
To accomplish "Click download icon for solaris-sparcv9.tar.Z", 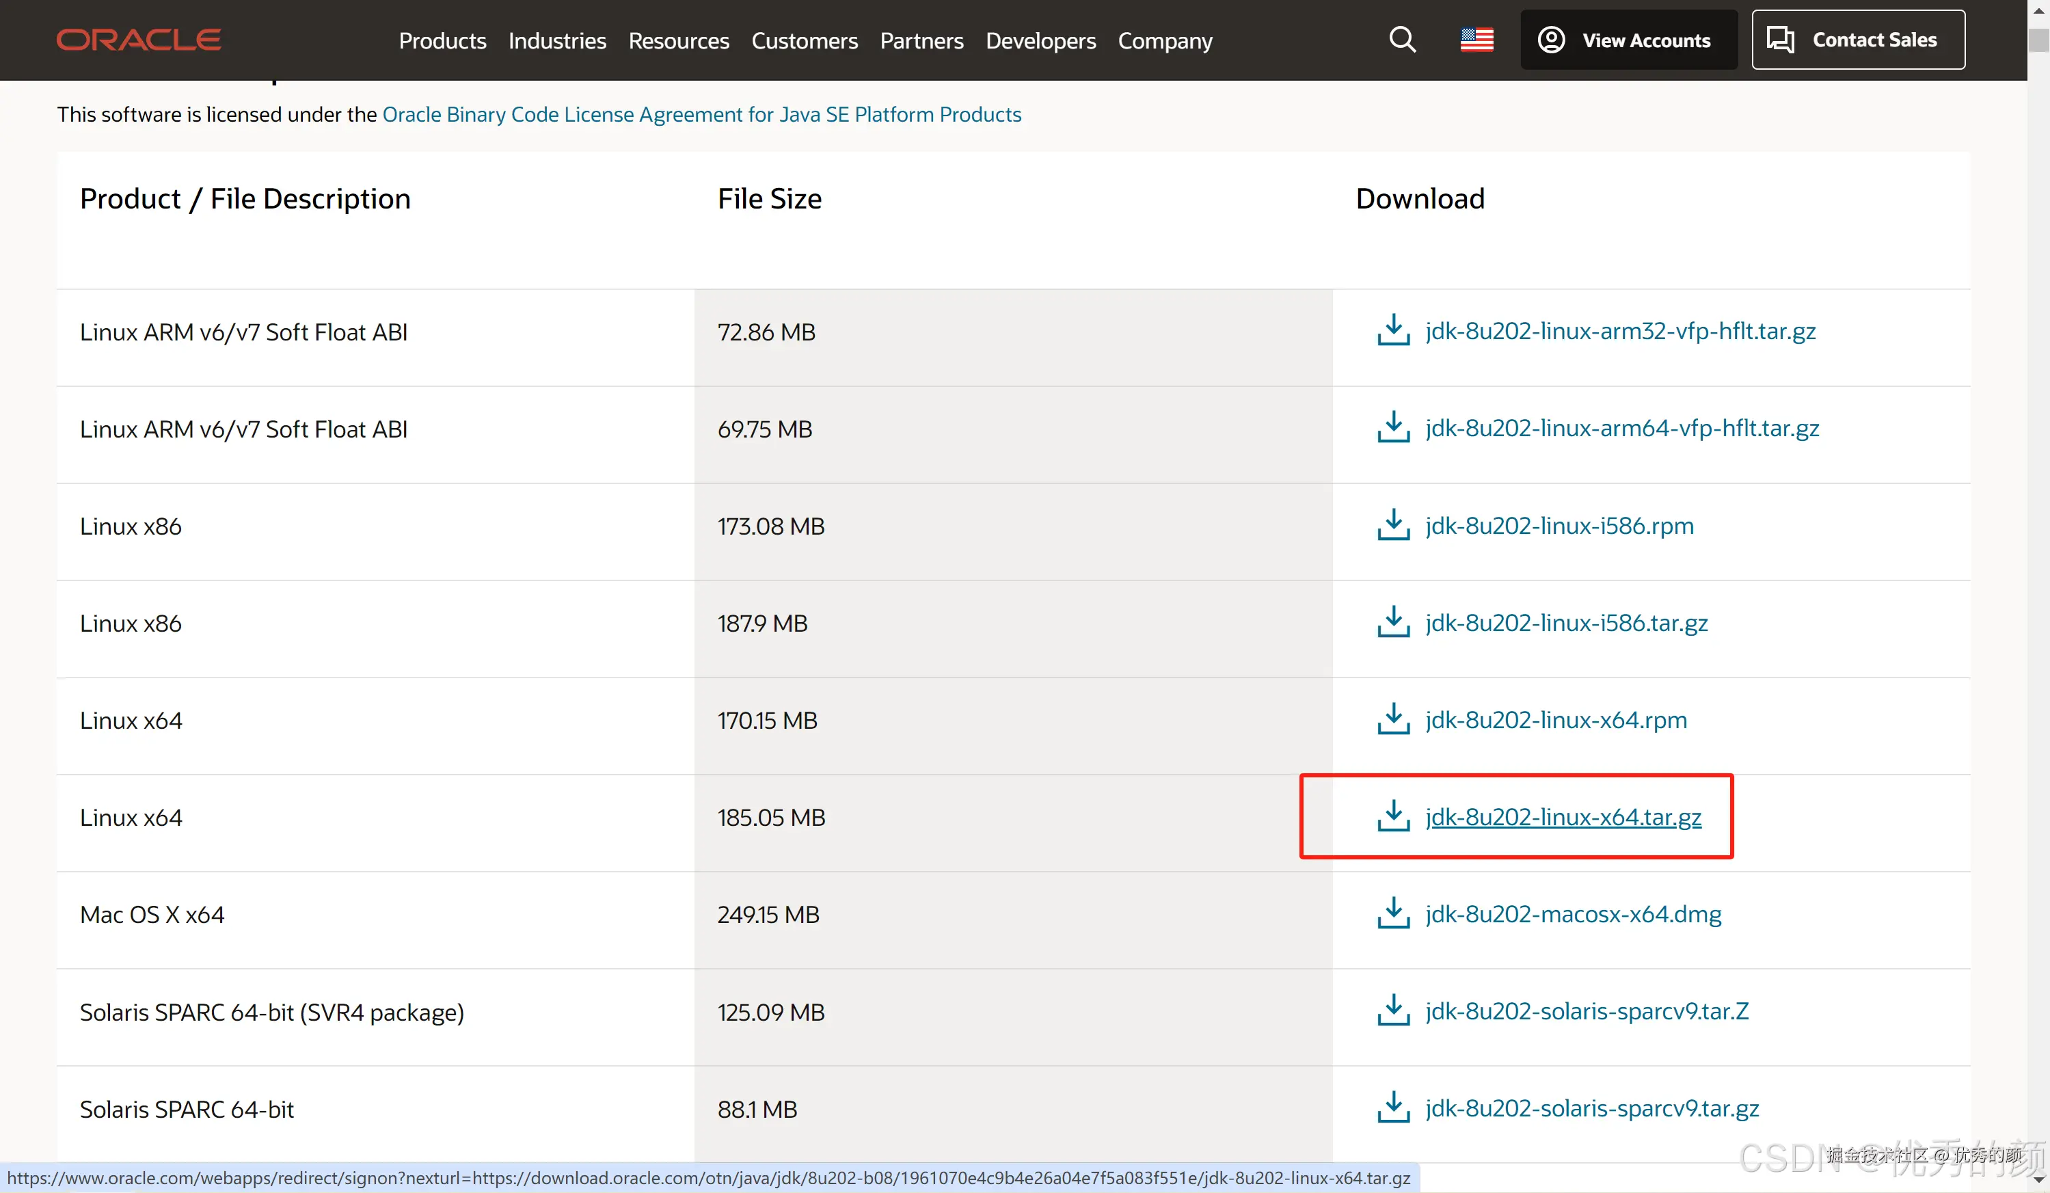I will 1392,1010.
